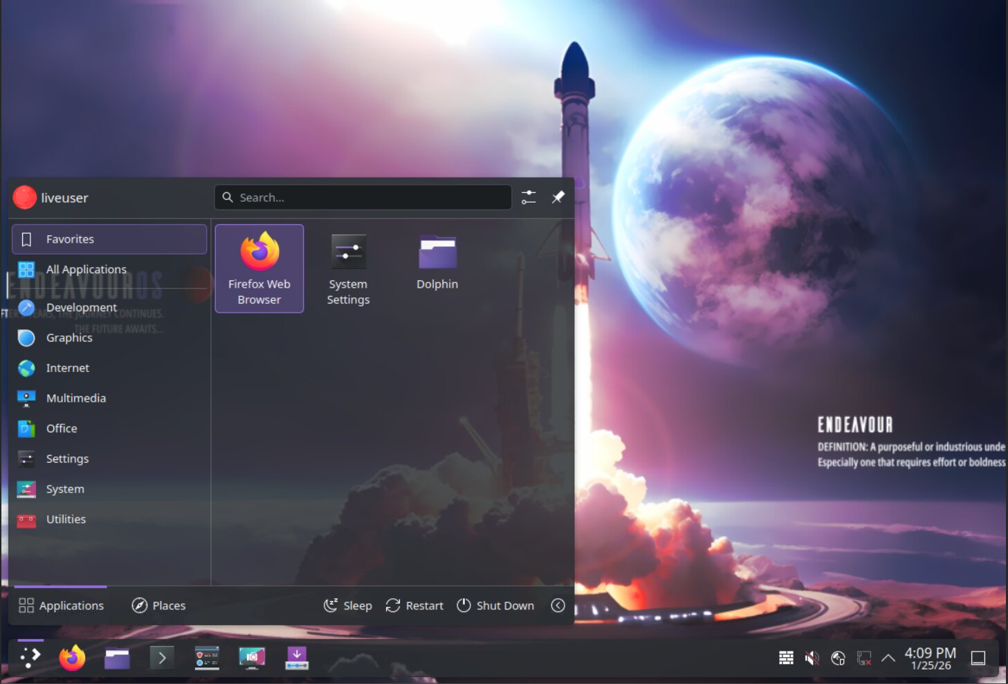The image size is (1008, 684).
Task: Expand more session options arrow
Action: [x=558, y=605]
